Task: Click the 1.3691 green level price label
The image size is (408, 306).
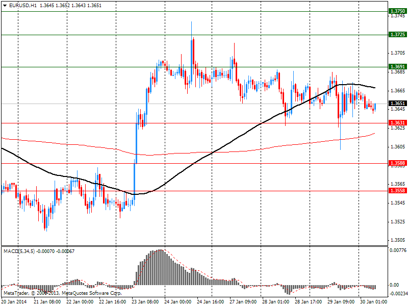Action: pos(398,67)
